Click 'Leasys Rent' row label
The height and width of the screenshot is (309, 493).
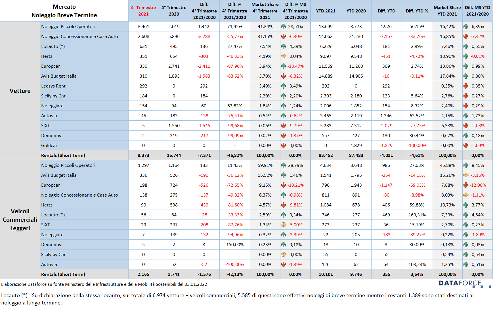tap(53, 86)
